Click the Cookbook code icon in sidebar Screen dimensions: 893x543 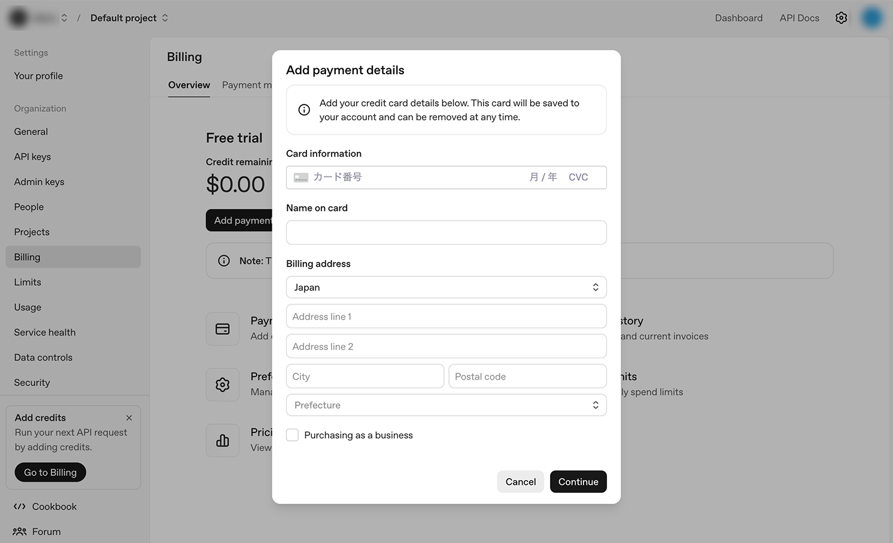20,507
